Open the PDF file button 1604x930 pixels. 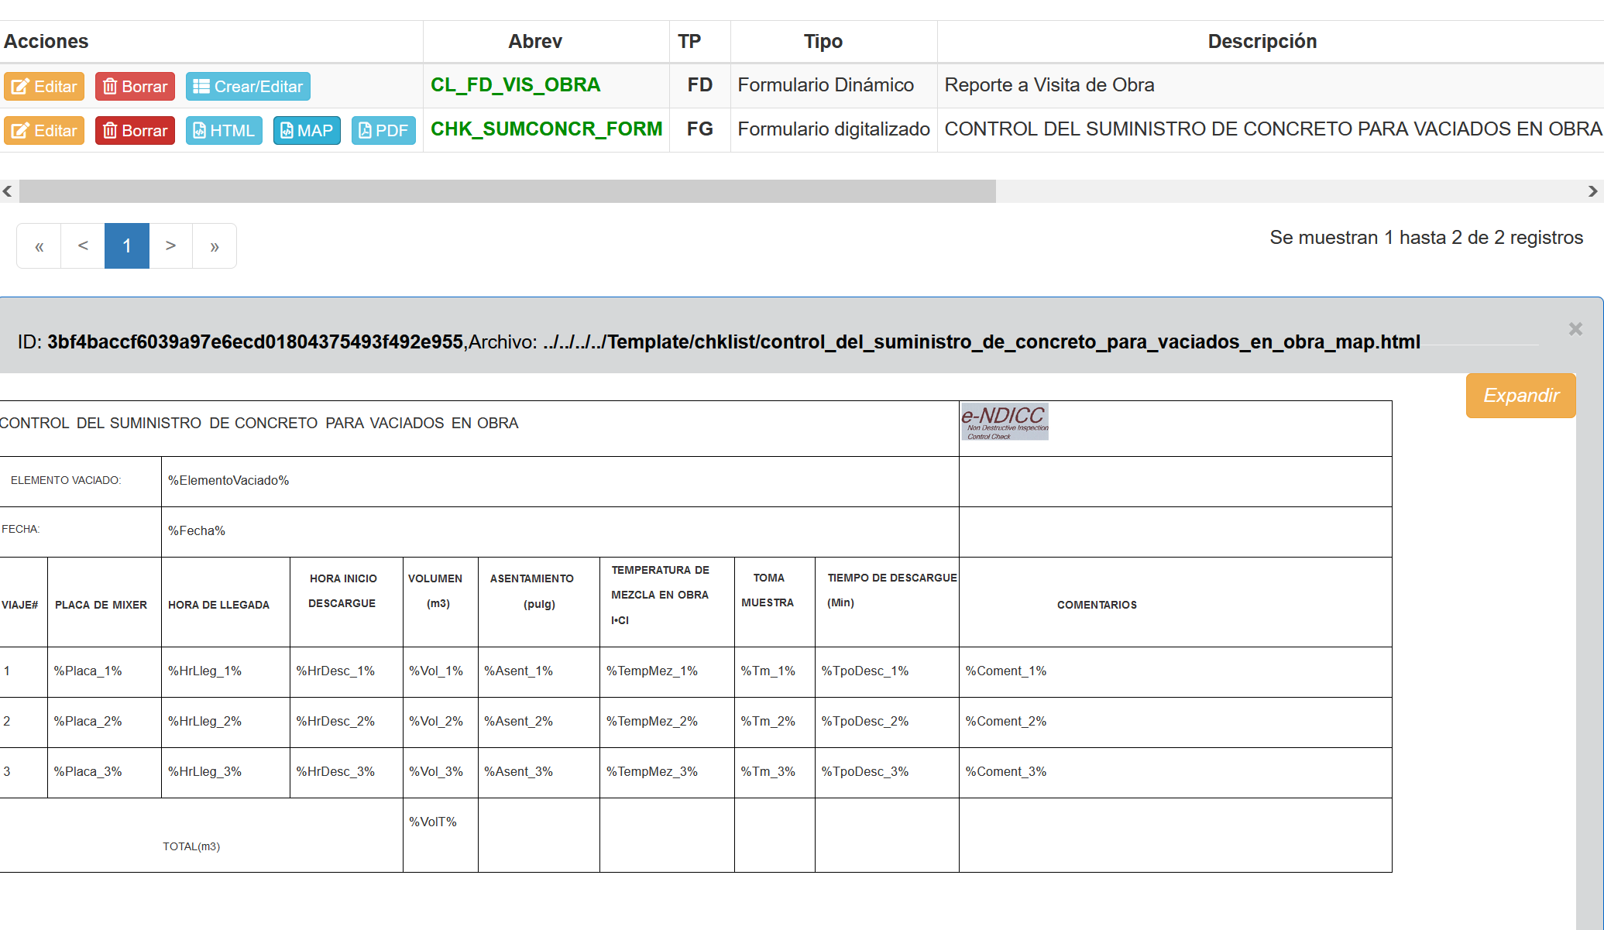click(383, 131)
